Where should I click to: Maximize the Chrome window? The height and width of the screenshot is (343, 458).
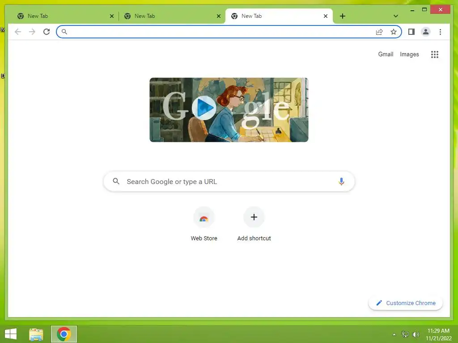pyautogui.click(x=424, y=10)
